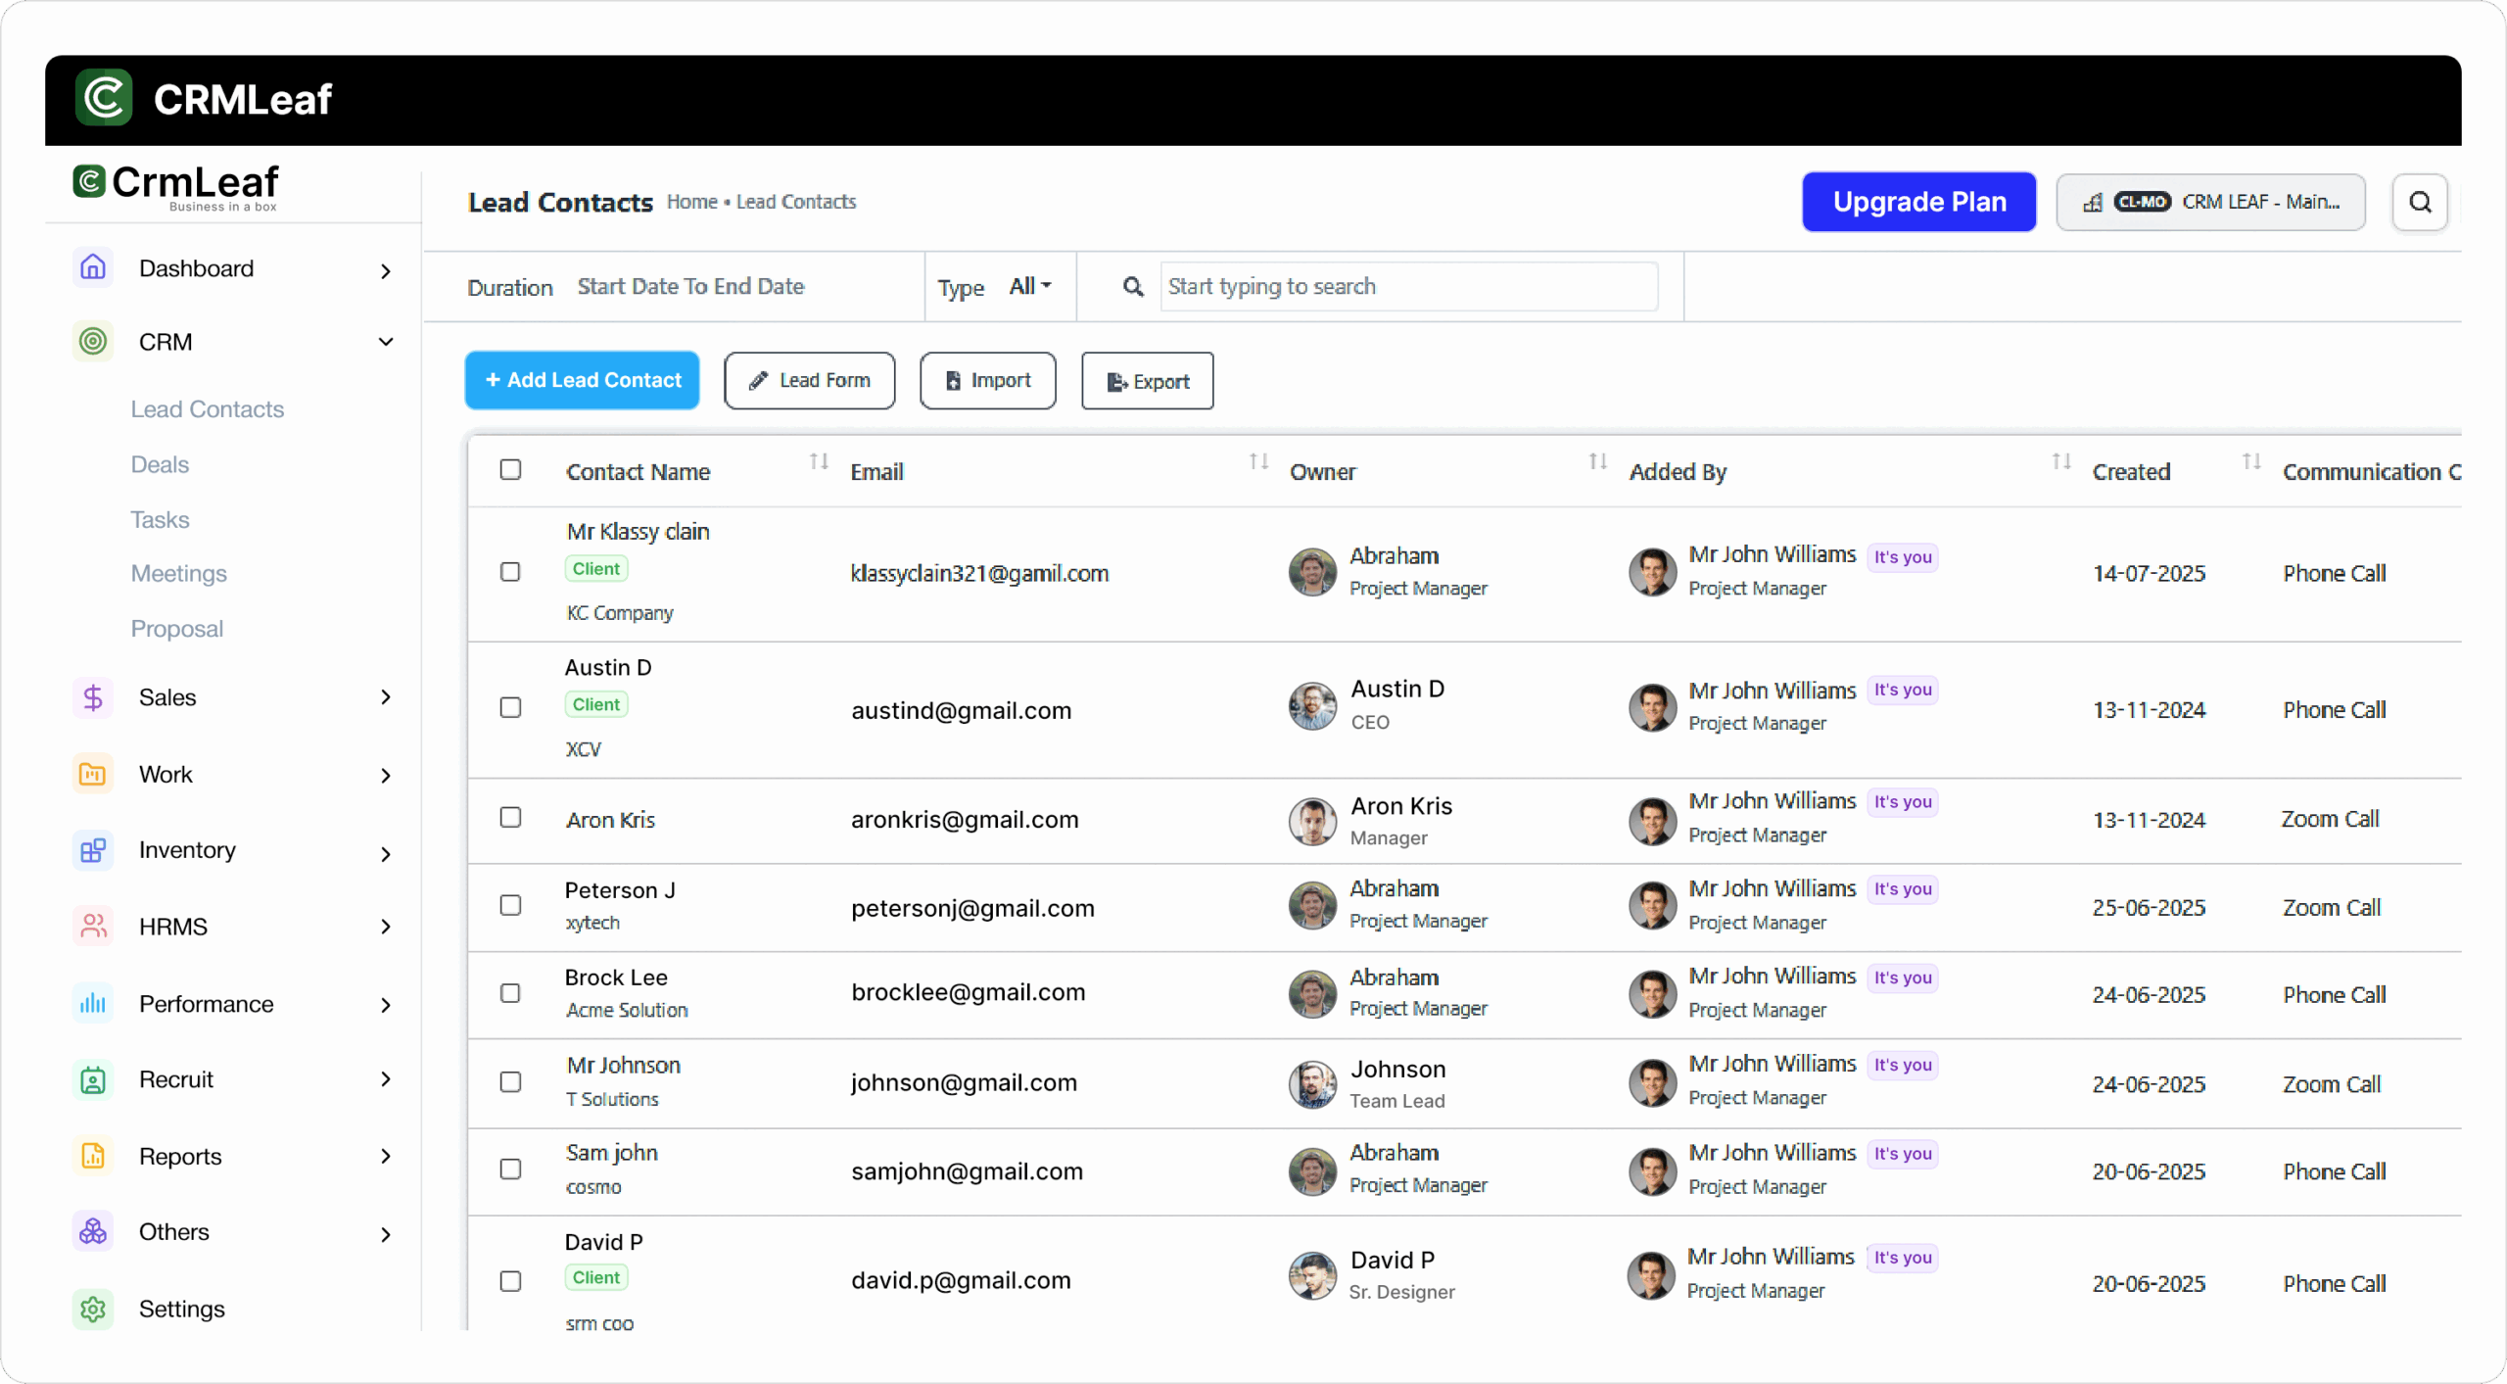This screenshot has width=2507, height=1384.
Task: Check the box for Austin D row
Action: pyautogui.click(x=510, y=708)
